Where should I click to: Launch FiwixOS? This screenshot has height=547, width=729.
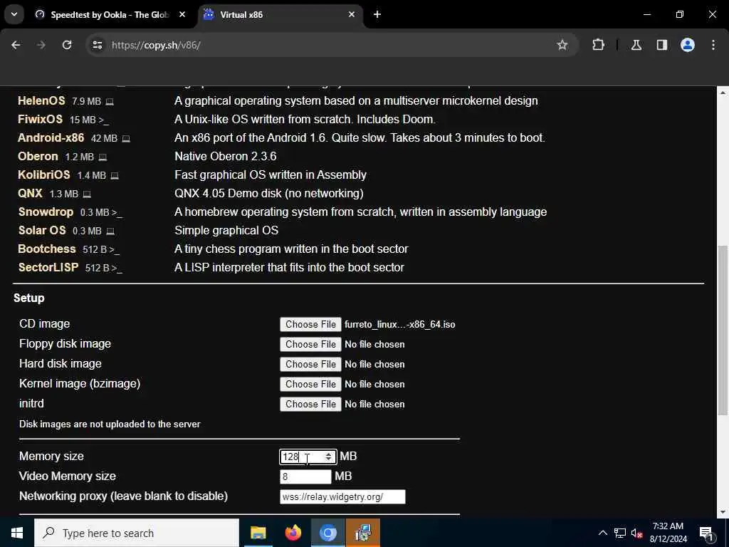pos(40,119)
